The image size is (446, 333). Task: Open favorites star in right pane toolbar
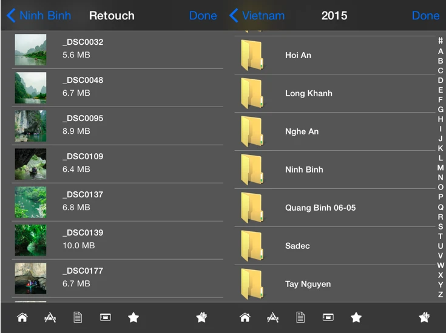click(356, 317)
